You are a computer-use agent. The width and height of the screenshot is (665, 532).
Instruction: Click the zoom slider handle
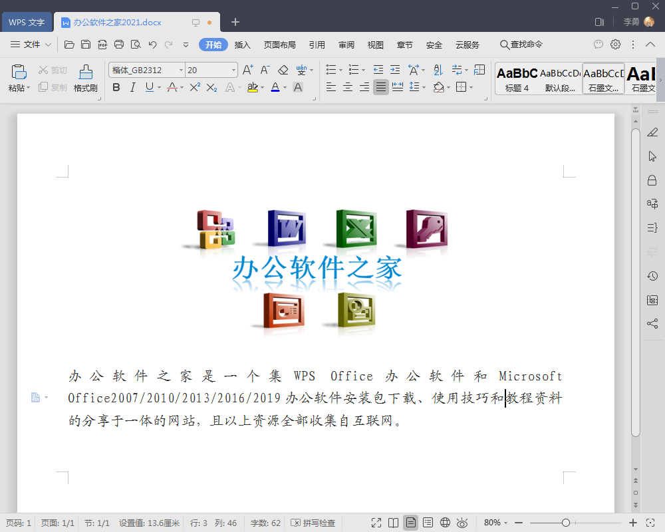[566, 523]
